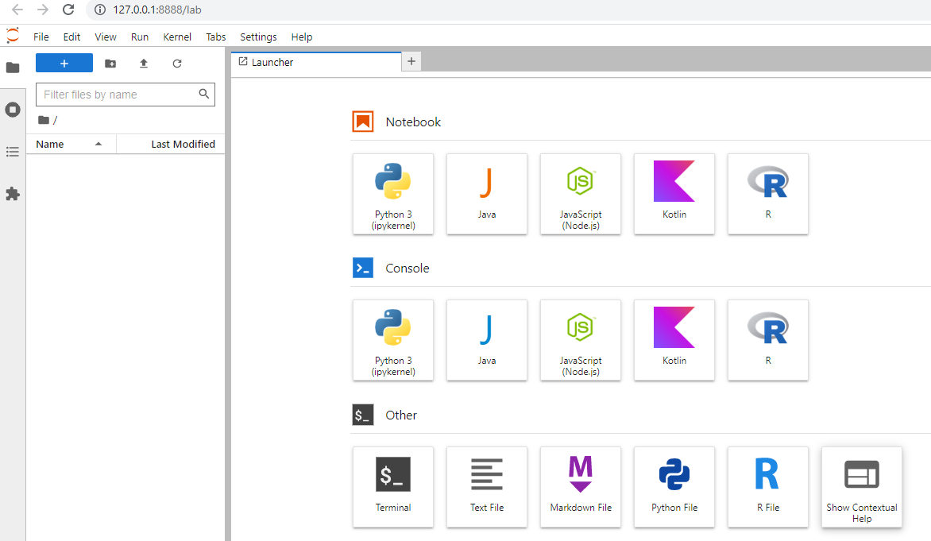Sort files by Last Modified column
The height and width of the screenshot is (541, 931).
(x=171, y=145)
